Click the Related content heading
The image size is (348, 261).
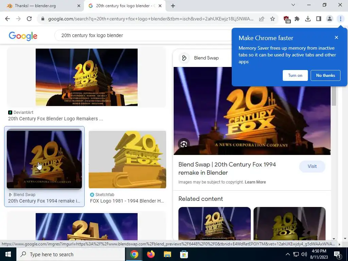pos(201,199)
